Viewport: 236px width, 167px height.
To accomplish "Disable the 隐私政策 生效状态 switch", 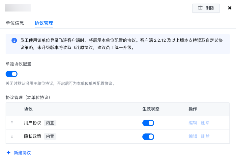I will [148, 137].
